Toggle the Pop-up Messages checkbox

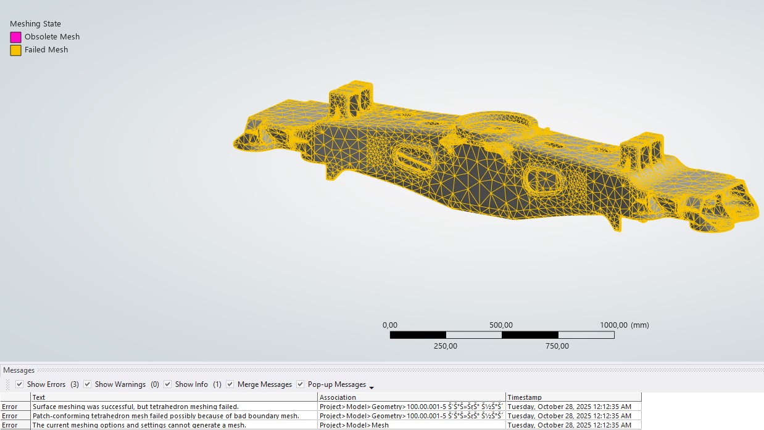tap(301, 384)
